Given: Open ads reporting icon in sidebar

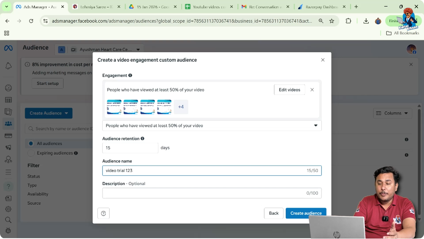Looking at the screenshot, I should click(8, 111).
